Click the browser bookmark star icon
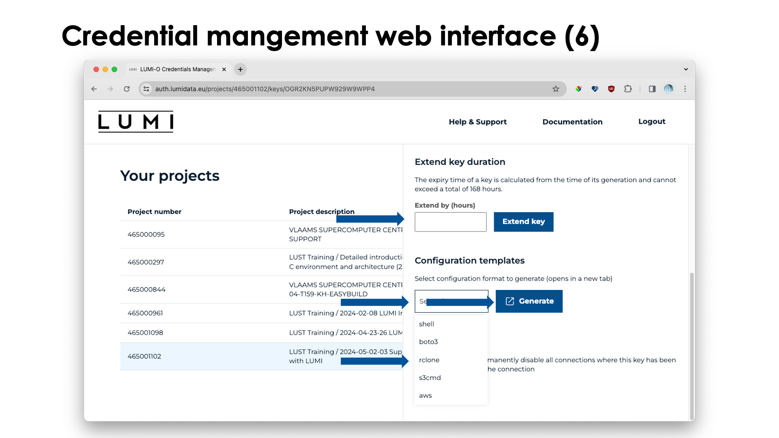 pyautogui.click(x=555, y=89)
